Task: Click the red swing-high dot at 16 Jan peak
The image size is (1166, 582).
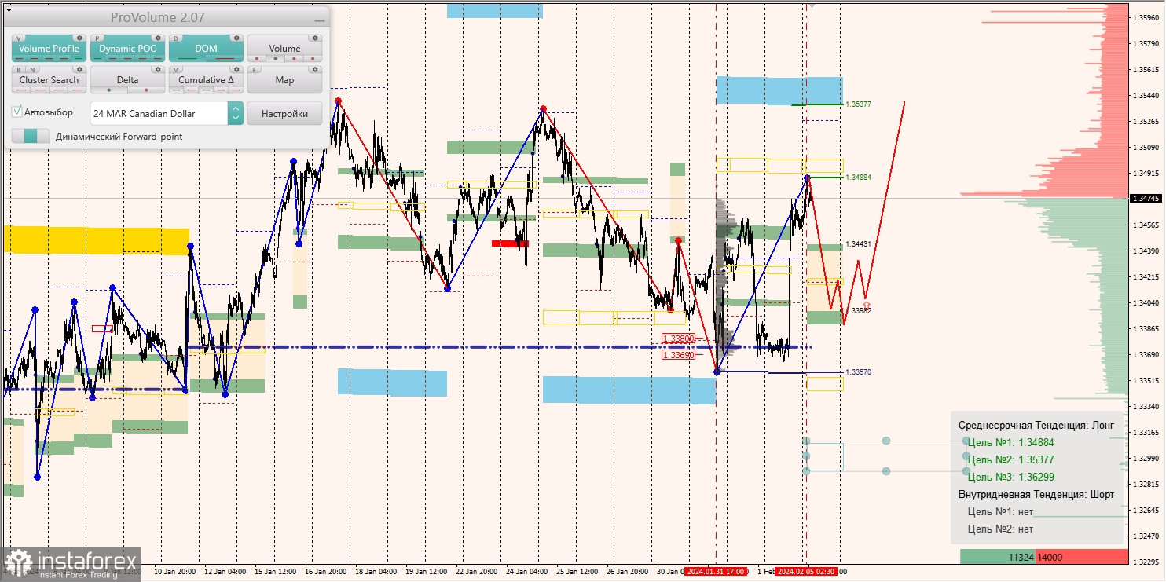Action: pyautogui.click(x=338, y=101)
